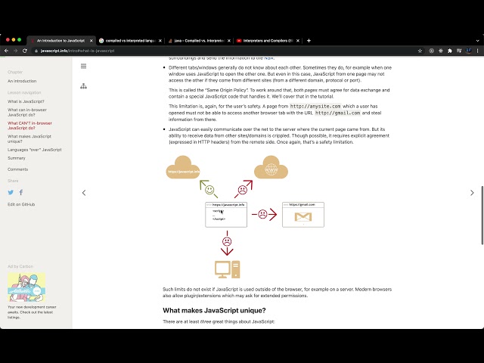
Task: Switch to compiled vs interpreted language tab
Action: point(131,40)
